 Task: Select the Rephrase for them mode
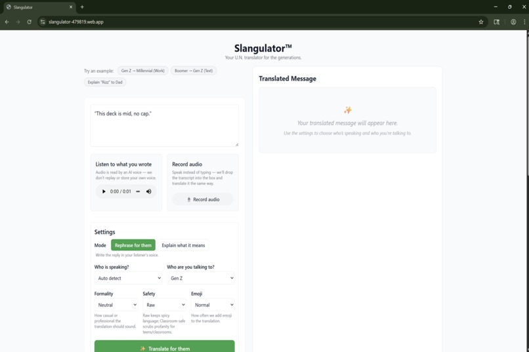[133, 245]
